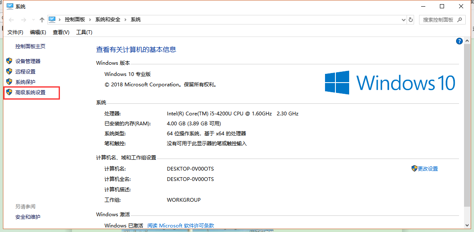Click the 查看有关计算机的基本信息 heading
The image size is (474, 232).
coord(136,50)
